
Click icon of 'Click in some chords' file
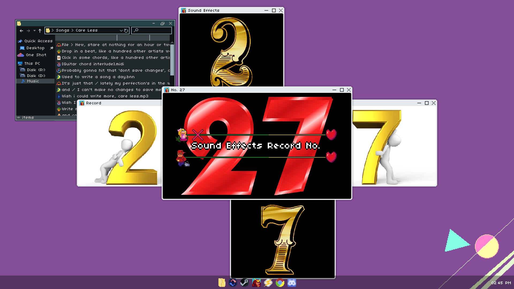pos(59,58)
